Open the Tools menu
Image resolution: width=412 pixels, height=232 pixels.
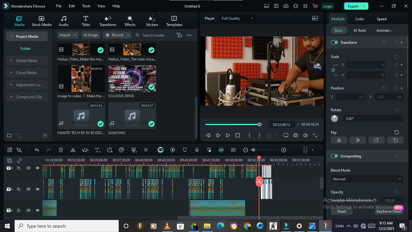(x=86, y=6)
